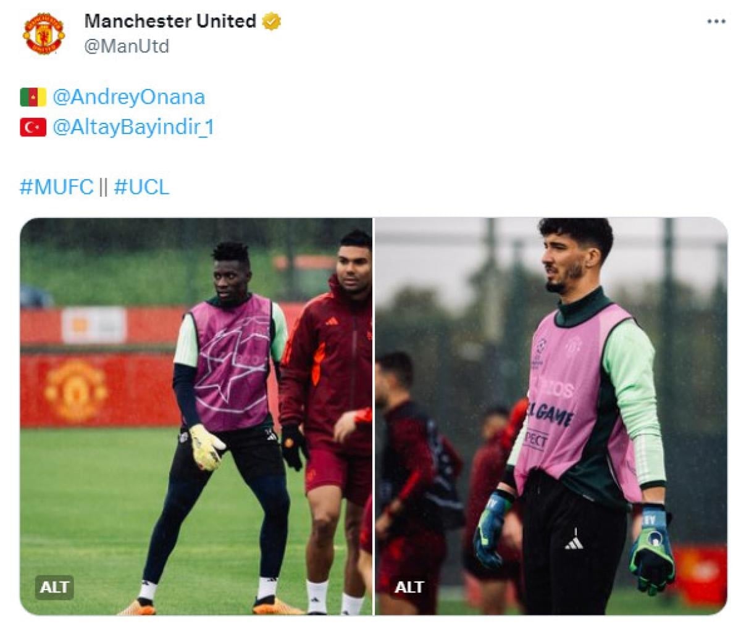Viewport: 741px width, 629px height.
Task: Open the right photo of Bayindir
Action: click(x=551, y=416)
